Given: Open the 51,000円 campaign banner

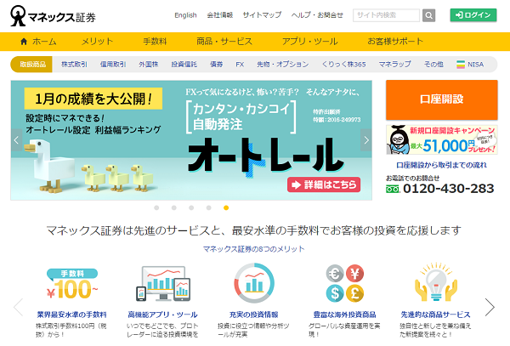Looking at the screenshot, I should pos(442,139).
